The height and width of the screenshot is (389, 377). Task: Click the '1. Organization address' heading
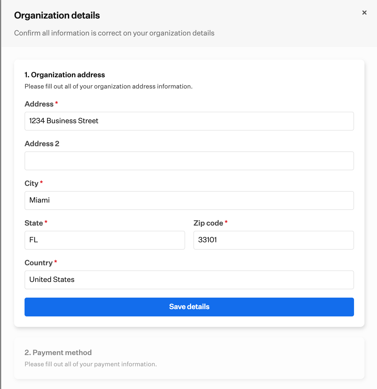point(65,75)
